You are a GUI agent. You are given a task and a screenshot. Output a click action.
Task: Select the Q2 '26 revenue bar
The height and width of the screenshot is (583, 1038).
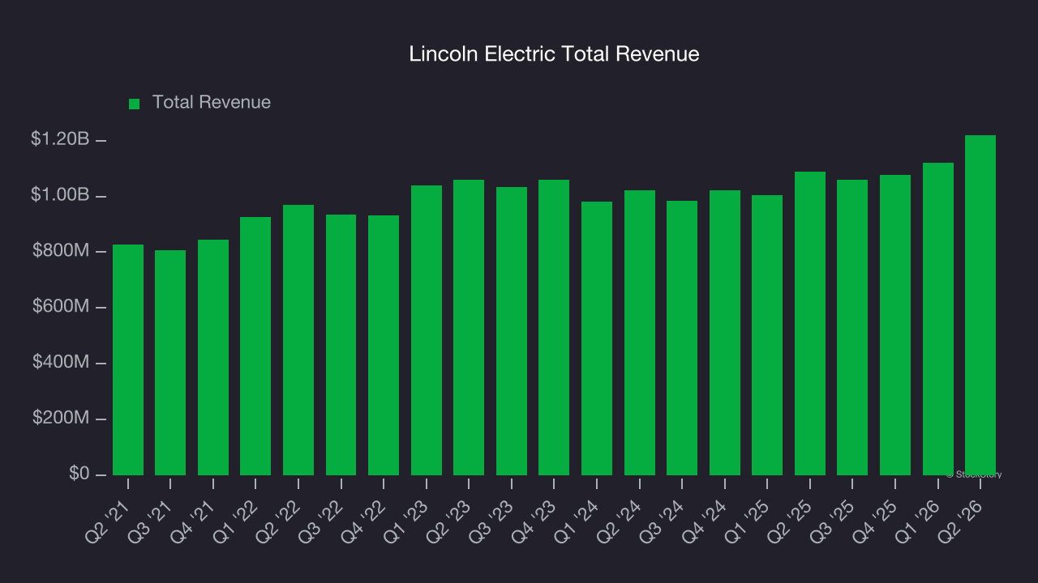pos(980,305)
